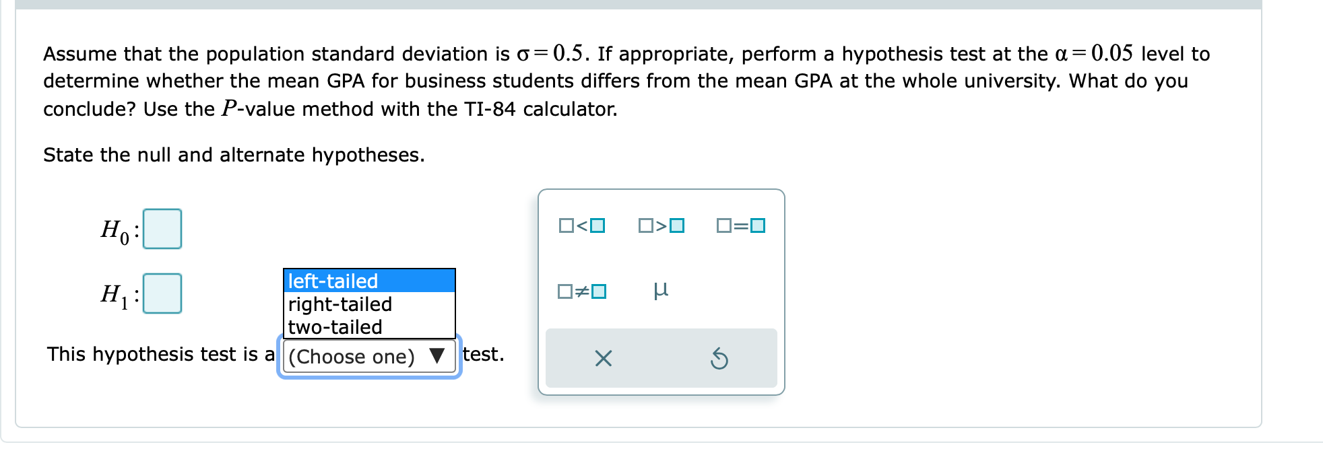This screenshot has width=1323, height=455.
Task: Click the dropdown's triangle arrow
Action: (438, 357)
